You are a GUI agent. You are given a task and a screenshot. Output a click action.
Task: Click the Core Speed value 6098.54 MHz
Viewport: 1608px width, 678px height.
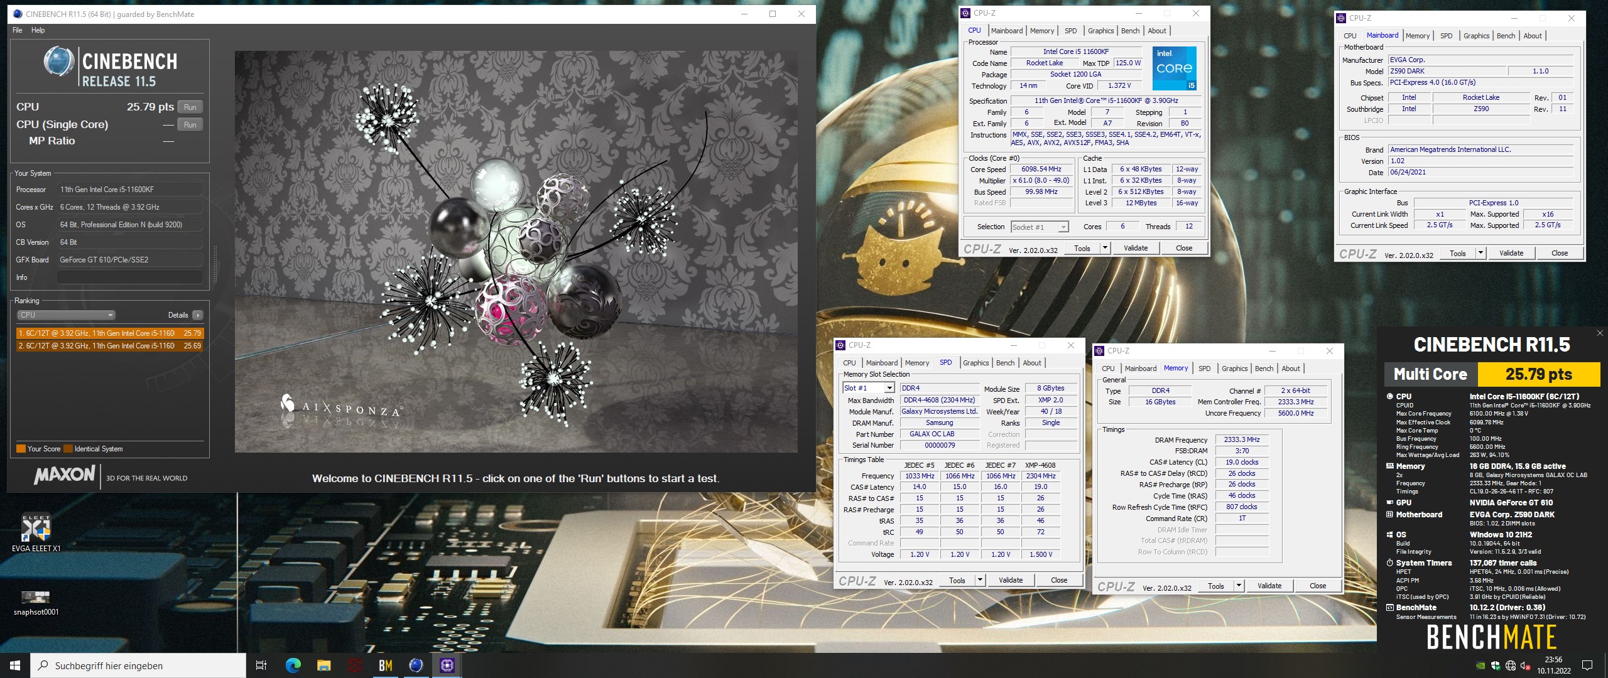point(1041,169)
